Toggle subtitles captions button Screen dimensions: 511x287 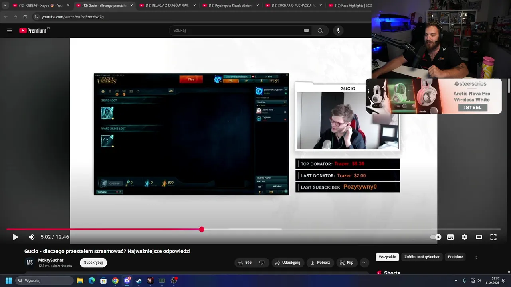pos(450,237)
